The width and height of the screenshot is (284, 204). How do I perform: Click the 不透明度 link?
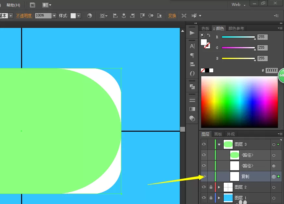(24, 16)
